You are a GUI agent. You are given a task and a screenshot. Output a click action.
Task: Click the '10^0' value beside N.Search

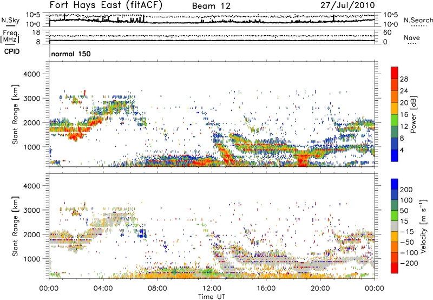[x=391, y=24]
